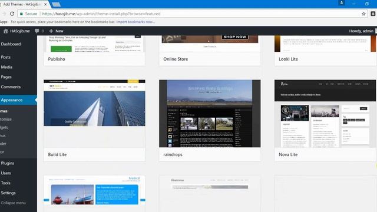This screenshot has width=377, height=212.
Task: Click the HASojib.me site name link
Action: (20, 31)
